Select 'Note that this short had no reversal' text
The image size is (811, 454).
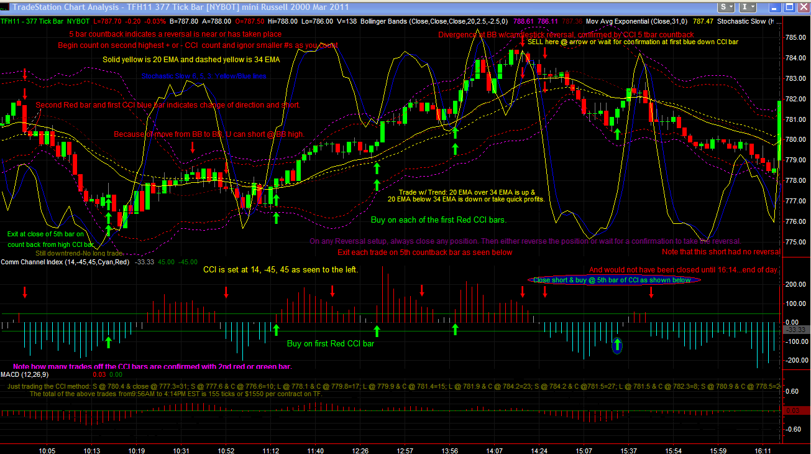tap(721, 252)
